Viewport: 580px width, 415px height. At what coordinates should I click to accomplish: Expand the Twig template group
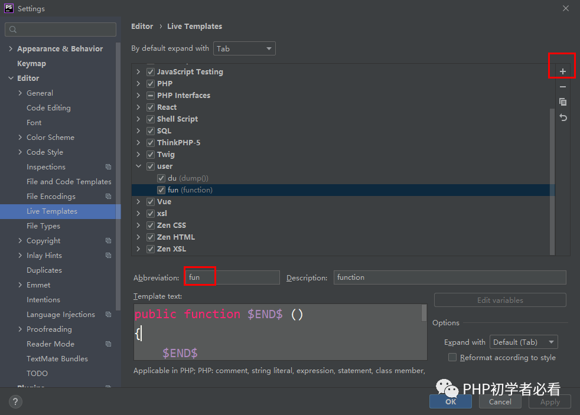(138, 155)
